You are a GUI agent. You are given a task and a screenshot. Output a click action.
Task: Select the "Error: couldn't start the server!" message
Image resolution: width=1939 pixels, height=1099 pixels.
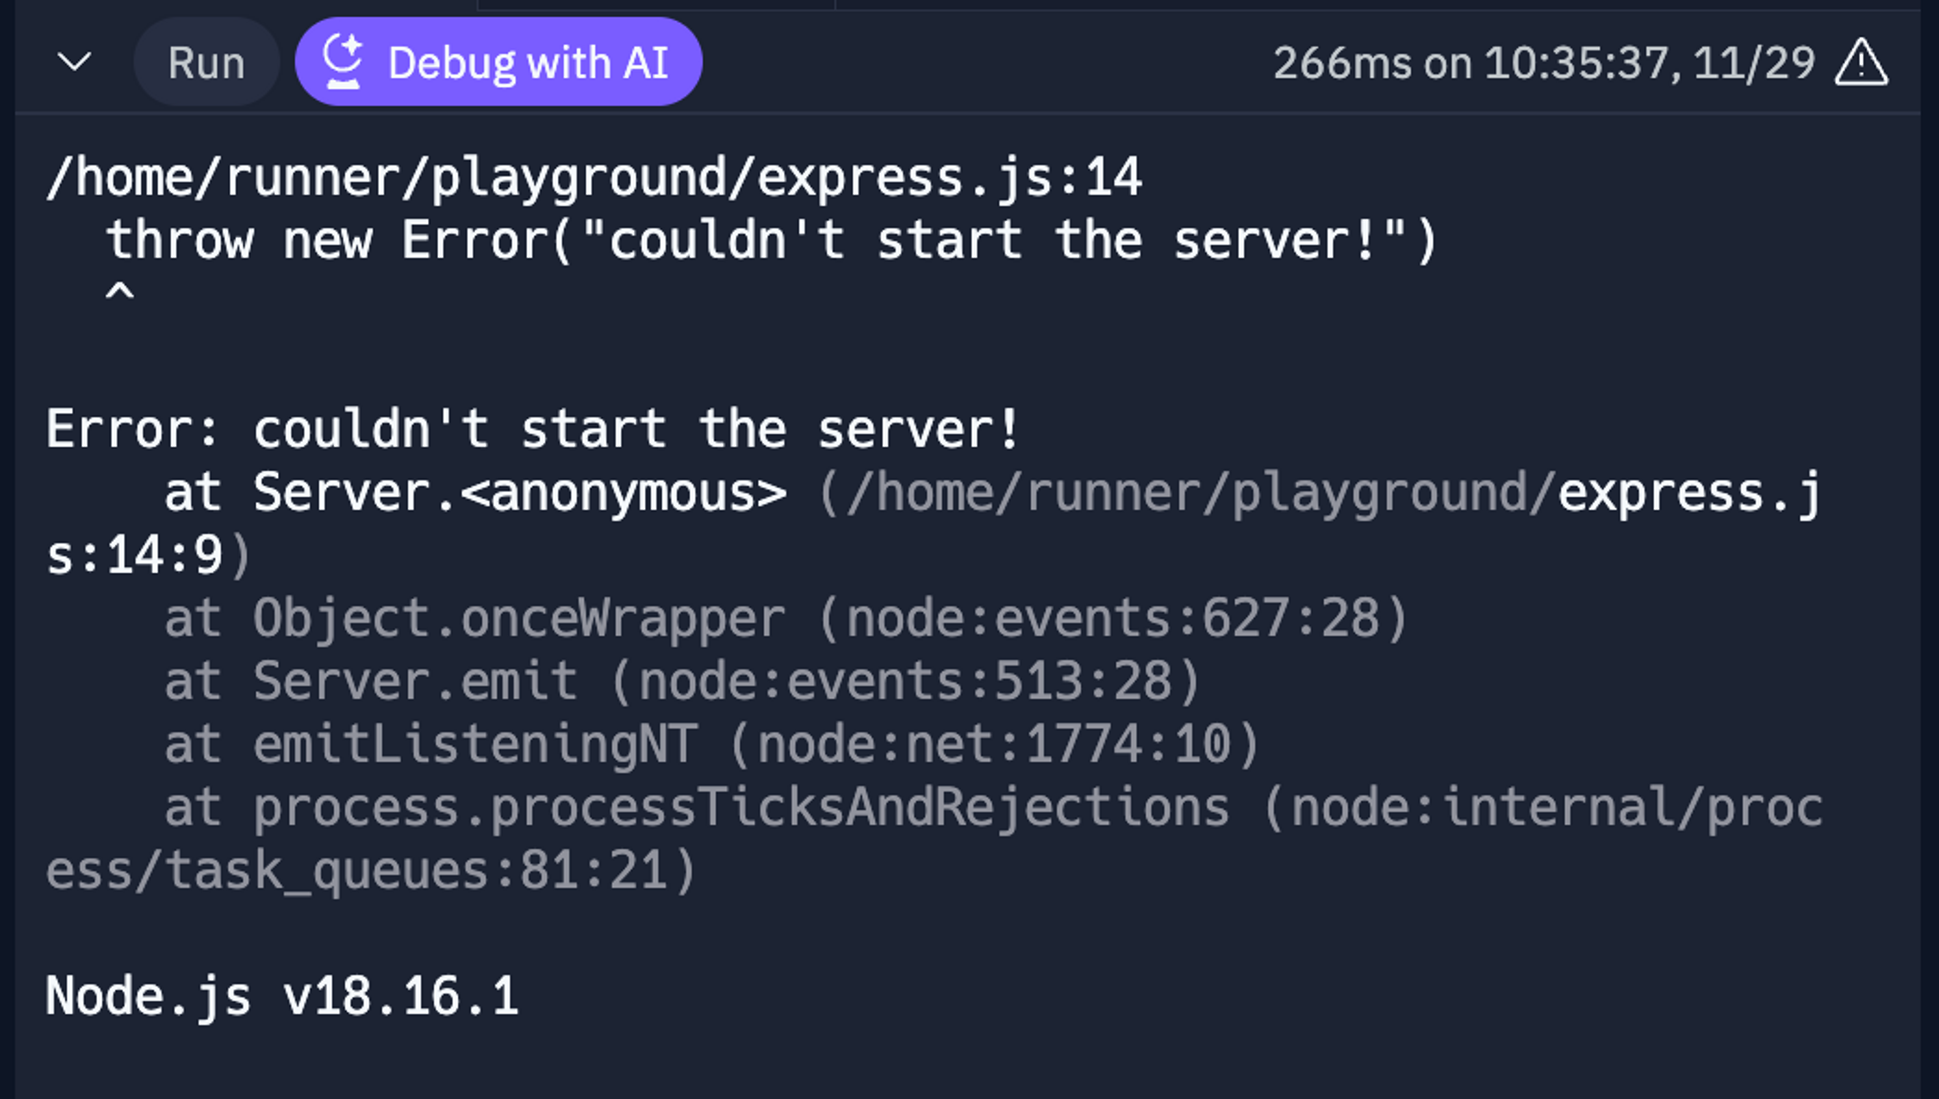tap(533, 429)
